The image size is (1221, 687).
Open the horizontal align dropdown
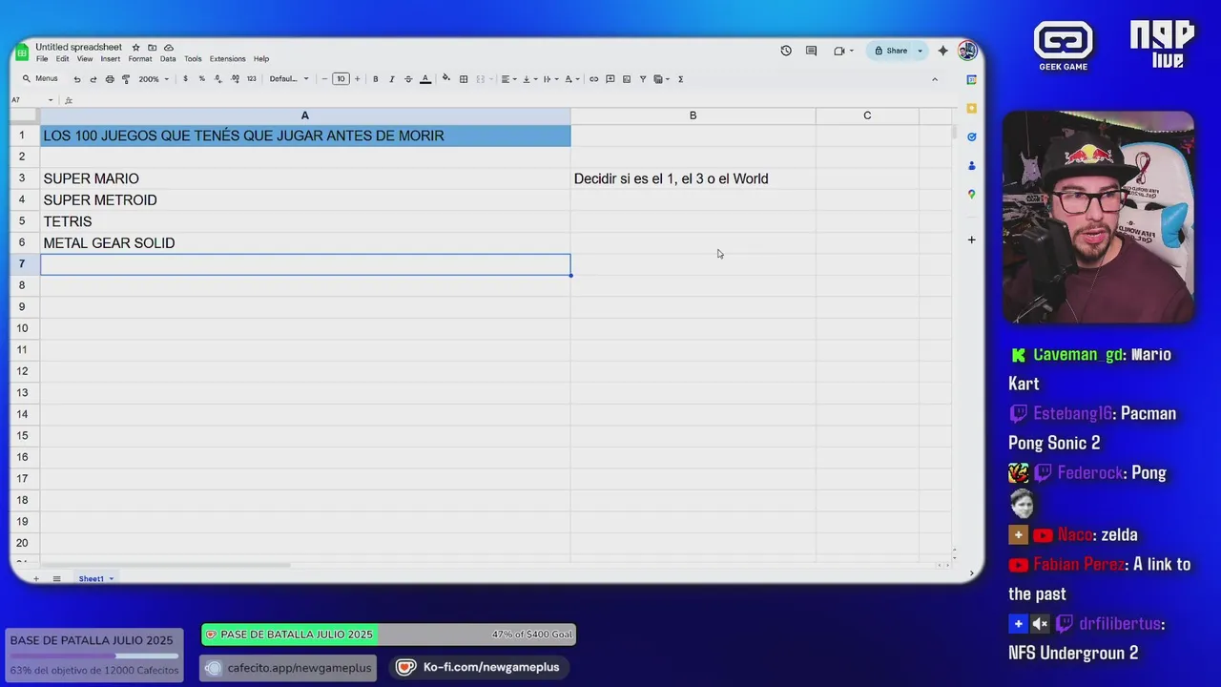point(509,79)
